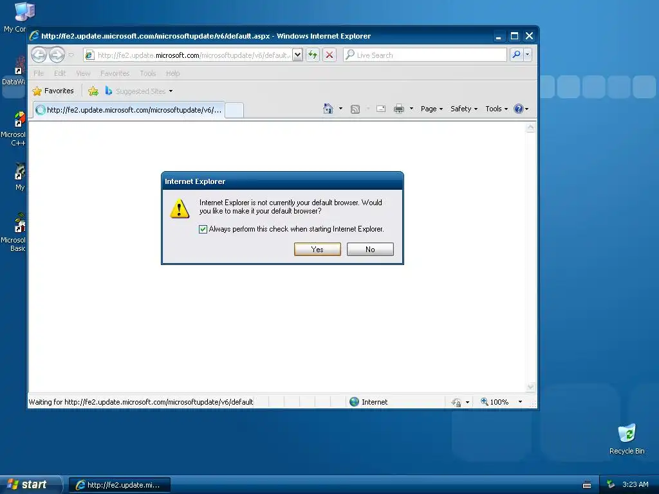
Task: Click the scrollbar down arrow
Action: pos(531,387)
